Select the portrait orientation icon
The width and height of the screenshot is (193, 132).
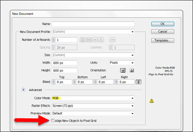[123, 70]
